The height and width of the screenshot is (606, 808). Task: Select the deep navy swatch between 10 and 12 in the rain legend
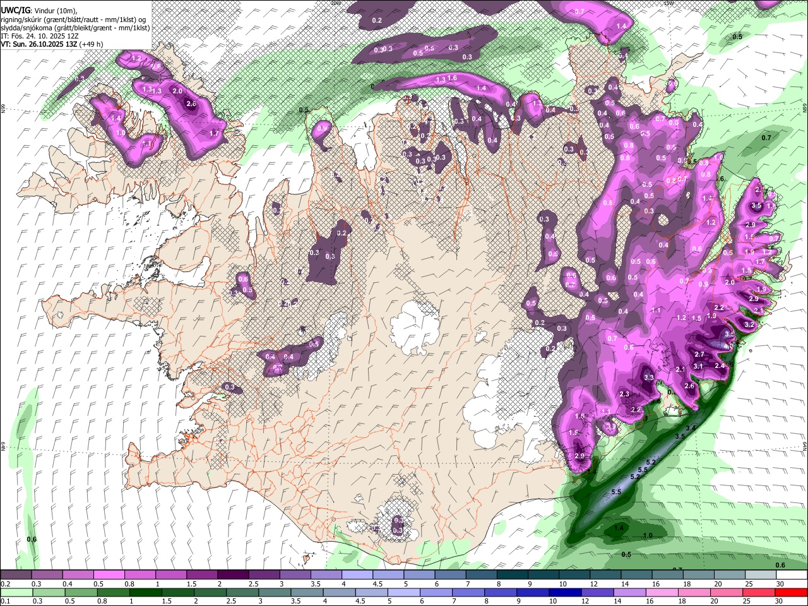pyautogui.click(x=564, y=593)
